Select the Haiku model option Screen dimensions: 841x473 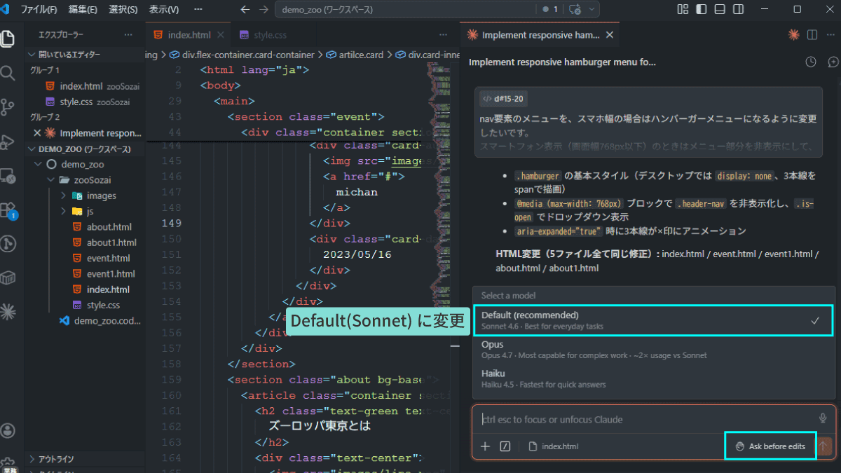coord(653,378)
